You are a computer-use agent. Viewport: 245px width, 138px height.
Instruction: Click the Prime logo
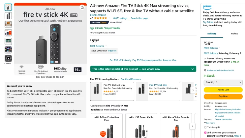(207, 7)
